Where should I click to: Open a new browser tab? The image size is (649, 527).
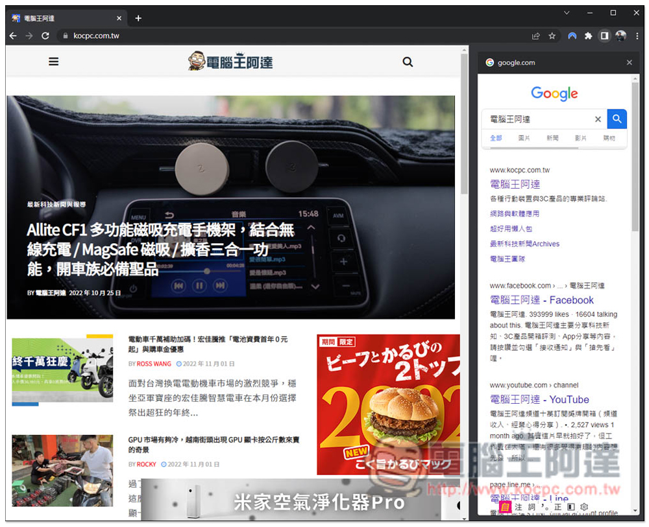(138, 18)
